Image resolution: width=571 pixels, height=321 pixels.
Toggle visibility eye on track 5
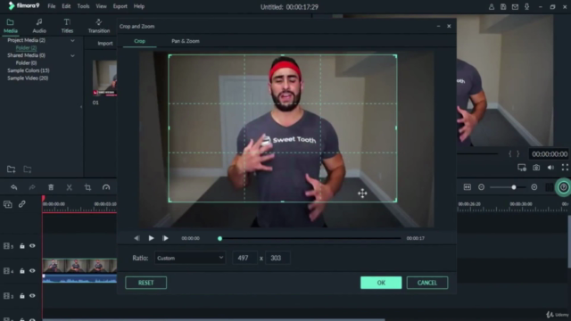[32, 246]
